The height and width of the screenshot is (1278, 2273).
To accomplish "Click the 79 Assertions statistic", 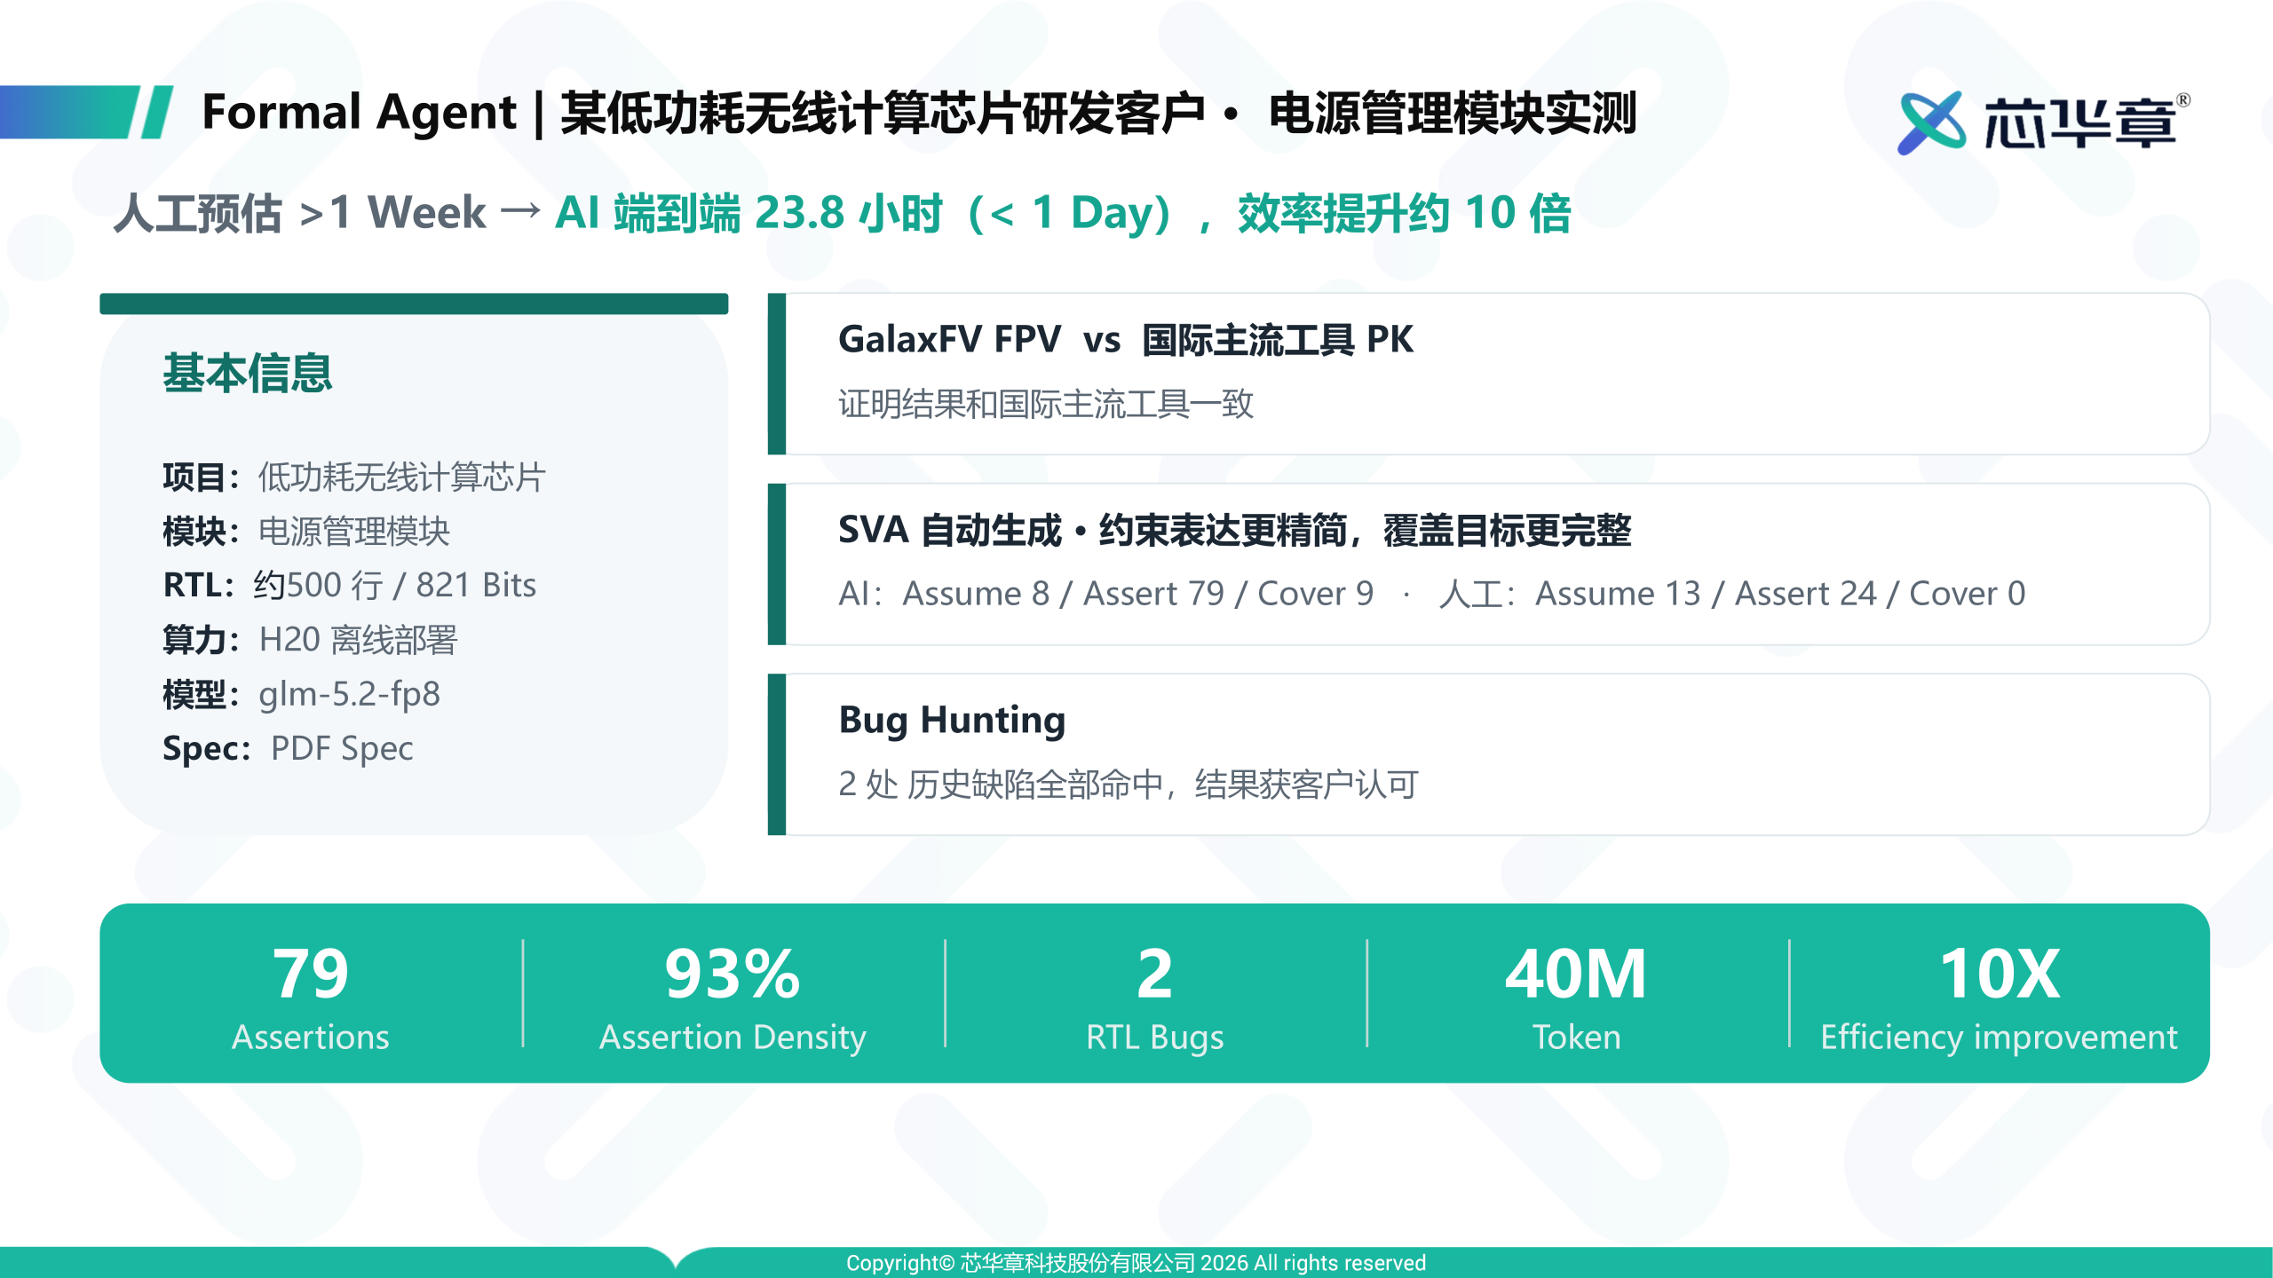I will [311, 996].
